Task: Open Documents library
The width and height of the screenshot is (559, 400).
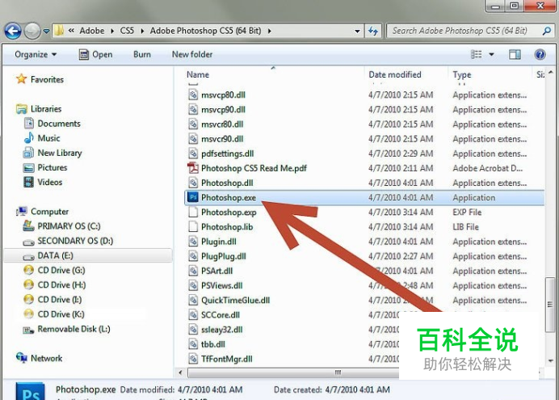Action: click(52, 124)
